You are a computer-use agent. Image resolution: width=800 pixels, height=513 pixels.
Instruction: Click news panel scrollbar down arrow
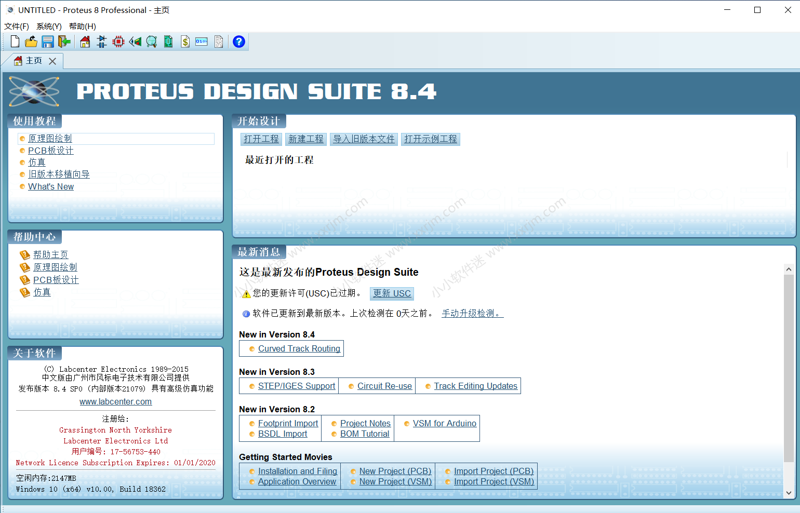789,493
